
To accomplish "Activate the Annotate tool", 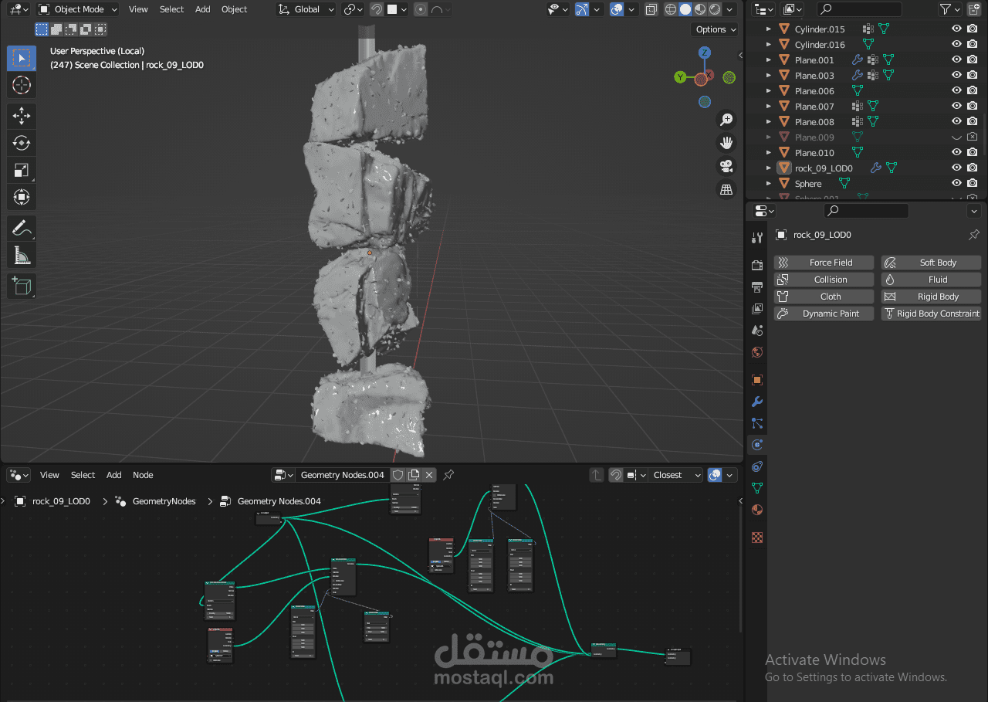I will click(x=22, y=228).
